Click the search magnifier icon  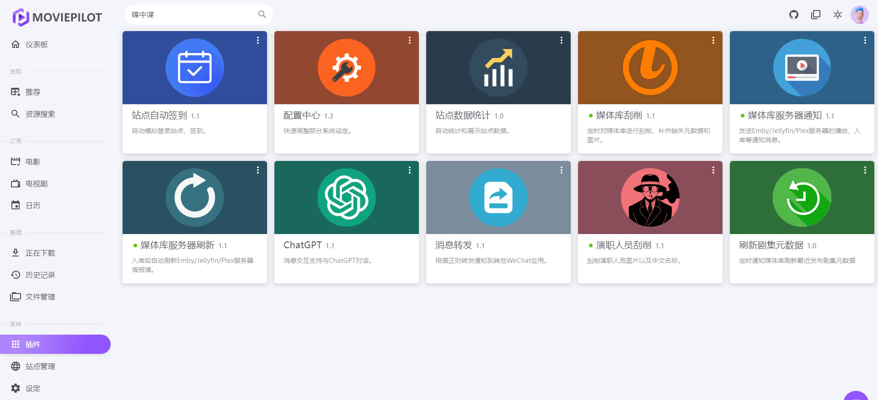pos(262,15)
